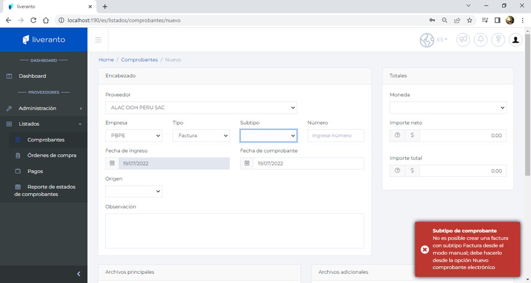The width and height of the screenshot is (531, 283).
Task: Click the page vertical scrollbar
Action: click(x=528, y=105)
